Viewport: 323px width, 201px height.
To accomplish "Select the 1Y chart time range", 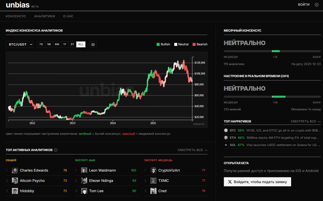I will coord(65,44).
